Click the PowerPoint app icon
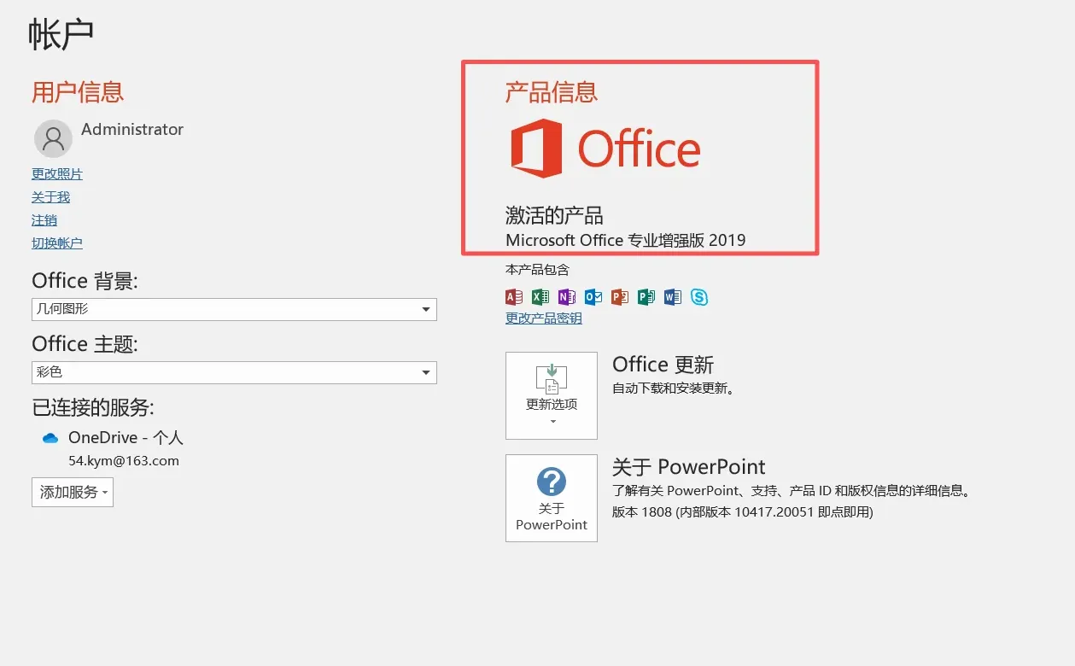Screen dimensions: 1075x666 (x=619, y=297)
